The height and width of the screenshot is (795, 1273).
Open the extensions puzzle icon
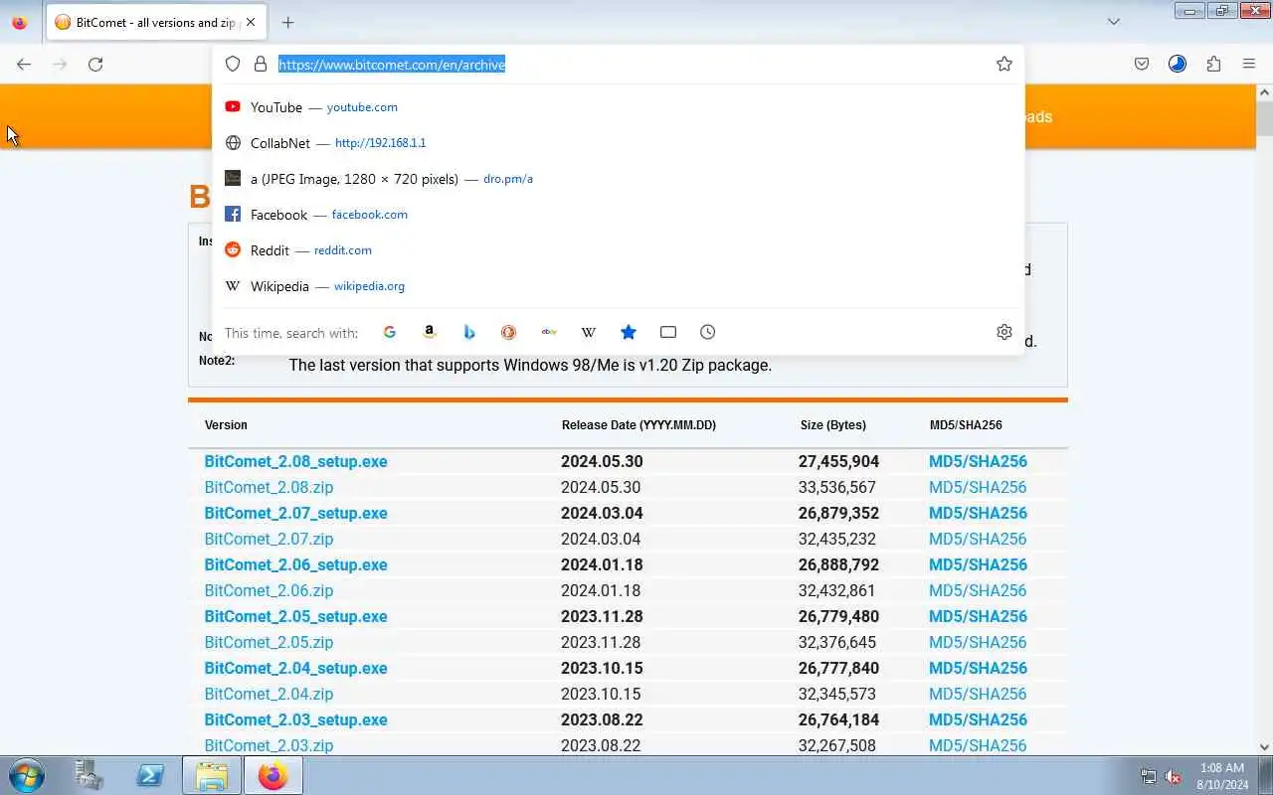click(1213, 64)
